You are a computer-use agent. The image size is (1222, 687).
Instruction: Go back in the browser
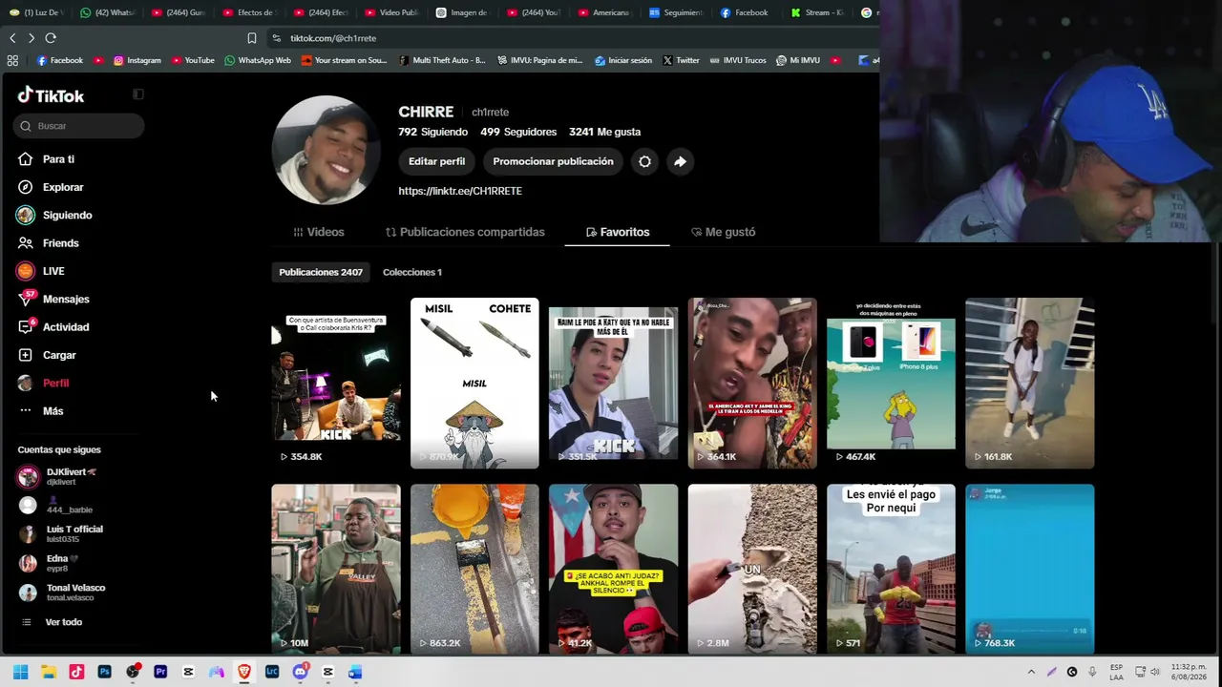12,38
